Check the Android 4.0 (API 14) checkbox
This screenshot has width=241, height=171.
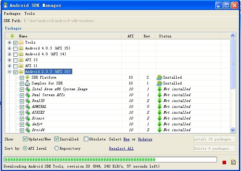[15, 54]
